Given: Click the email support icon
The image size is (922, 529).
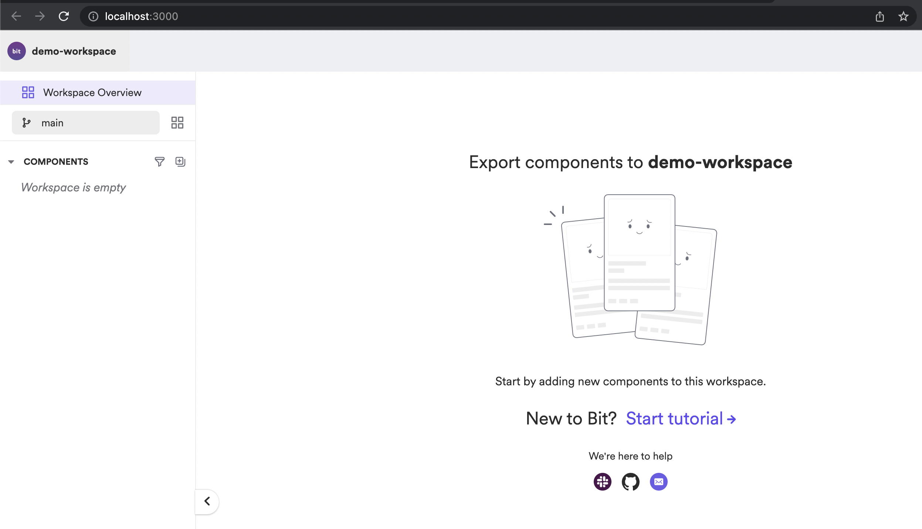Looking at the screenshot, I should [x=659, y=482].
